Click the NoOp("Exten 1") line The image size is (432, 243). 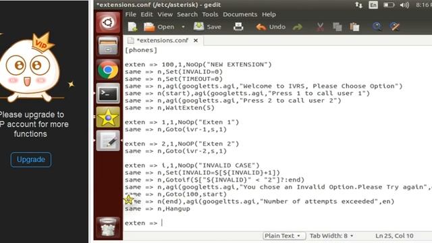click(x=182, y=122)
